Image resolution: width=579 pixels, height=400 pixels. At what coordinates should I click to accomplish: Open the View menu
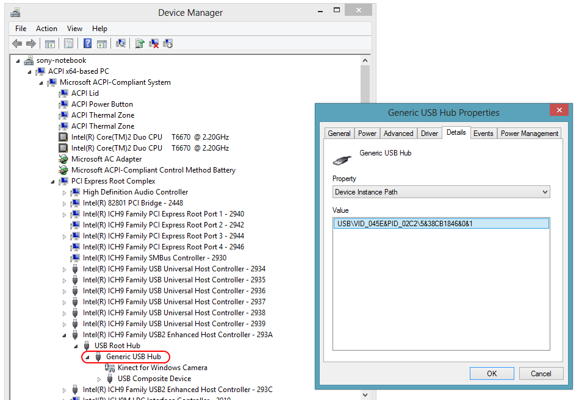74,29
